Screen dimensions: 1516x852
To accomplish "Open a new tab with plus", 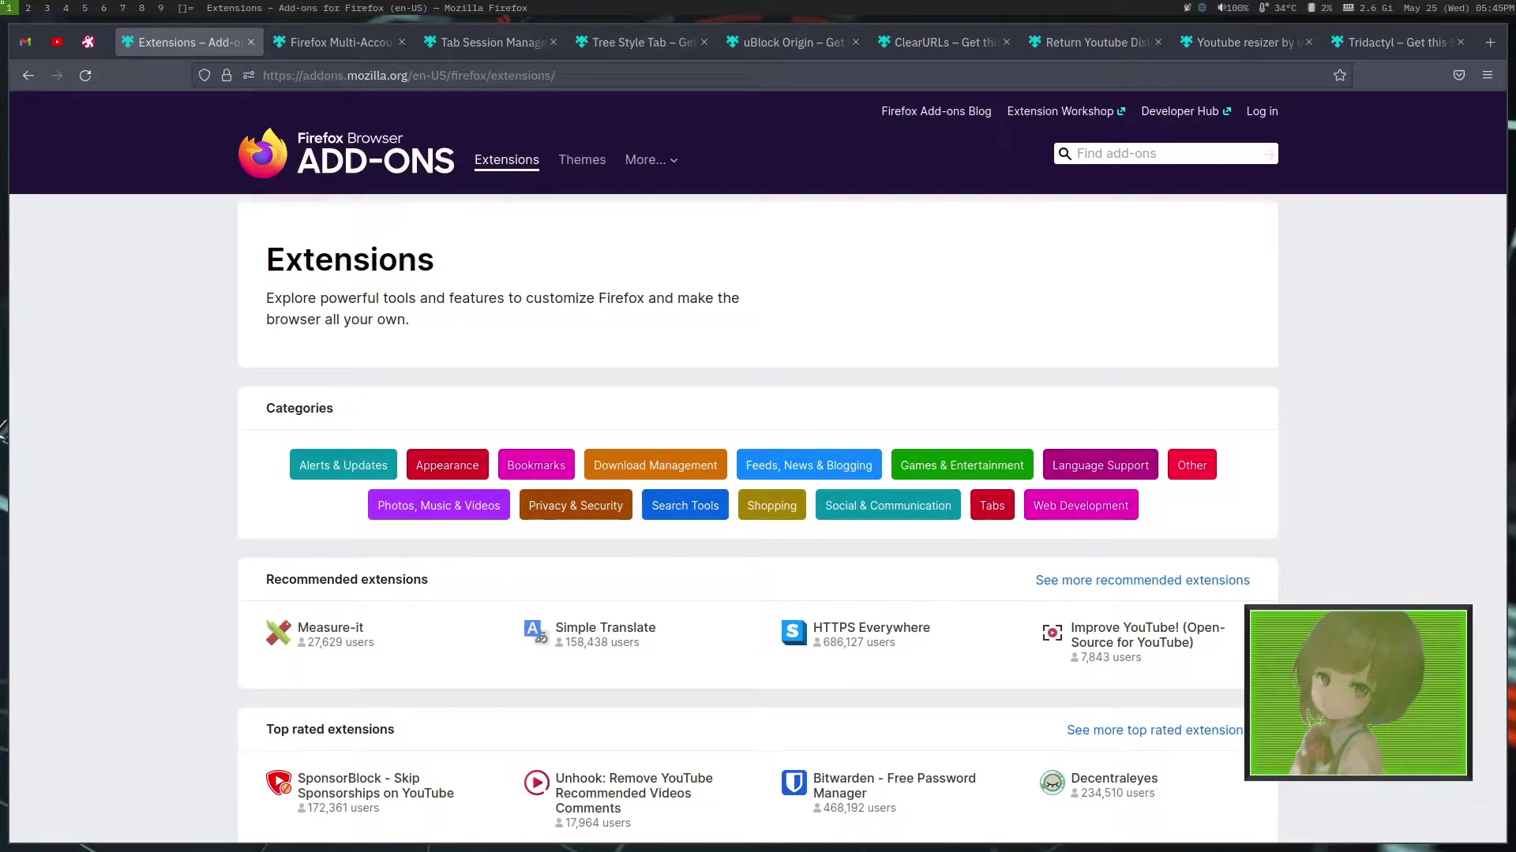I will 1490,43.
